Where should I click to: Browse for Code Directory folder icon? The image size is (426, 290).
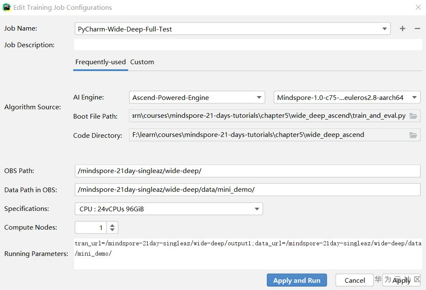click(x=413, y=135)
